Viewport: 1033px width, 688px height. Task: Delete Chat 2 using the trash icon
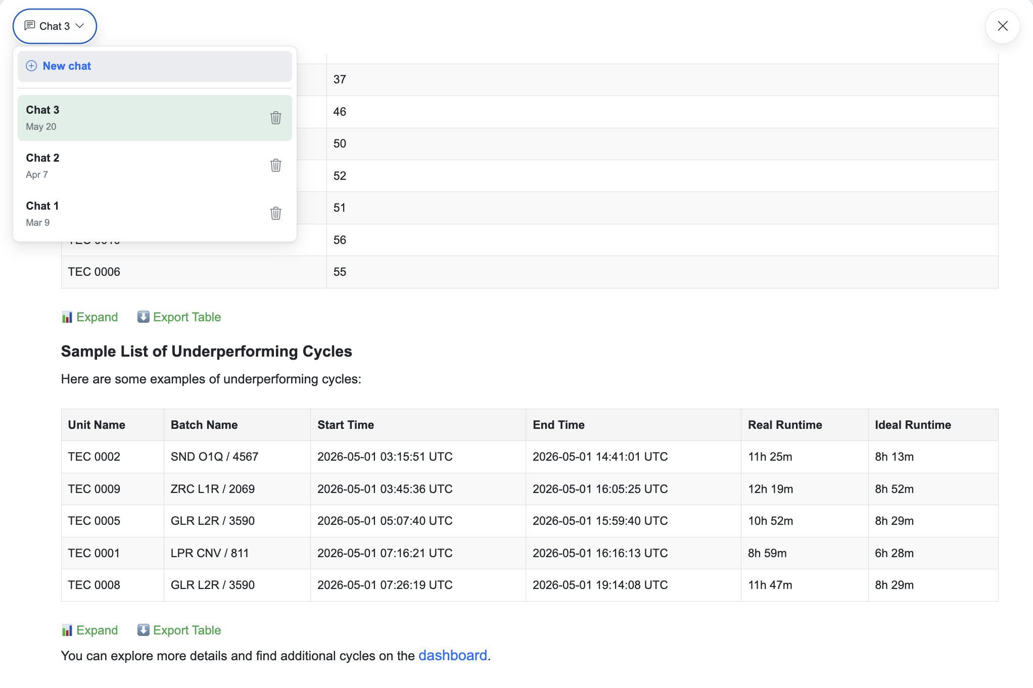point(275,165)
